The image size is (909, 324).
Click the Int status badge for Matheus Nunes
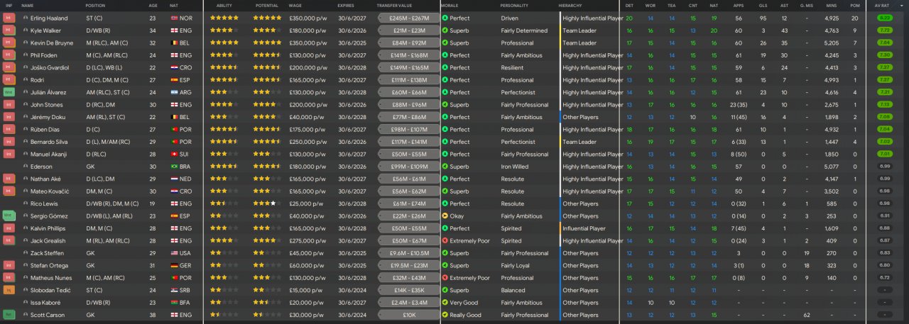(x=9, y=278)
